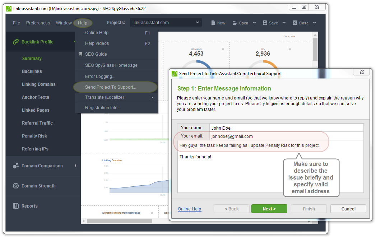Select Help Videos menu item
This screenshot has width=376, height=237.
point(117,43)
